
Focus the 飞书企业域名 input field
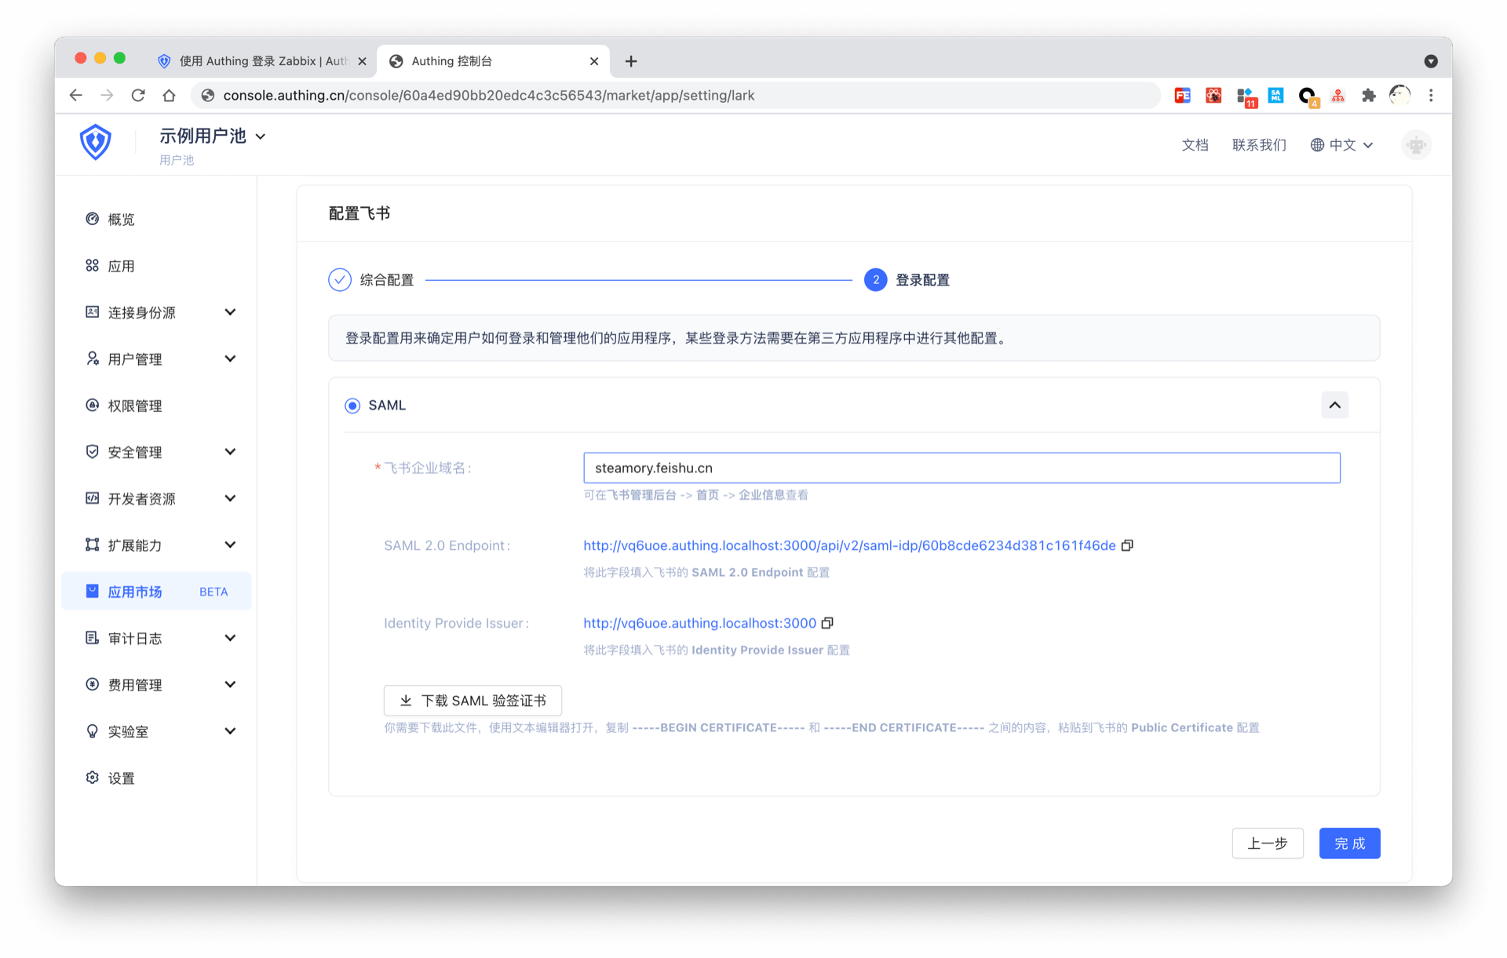[961, 468]
